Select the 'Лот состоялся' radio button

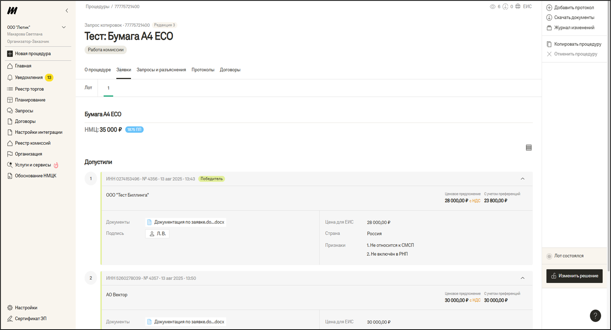coord(549,256)
